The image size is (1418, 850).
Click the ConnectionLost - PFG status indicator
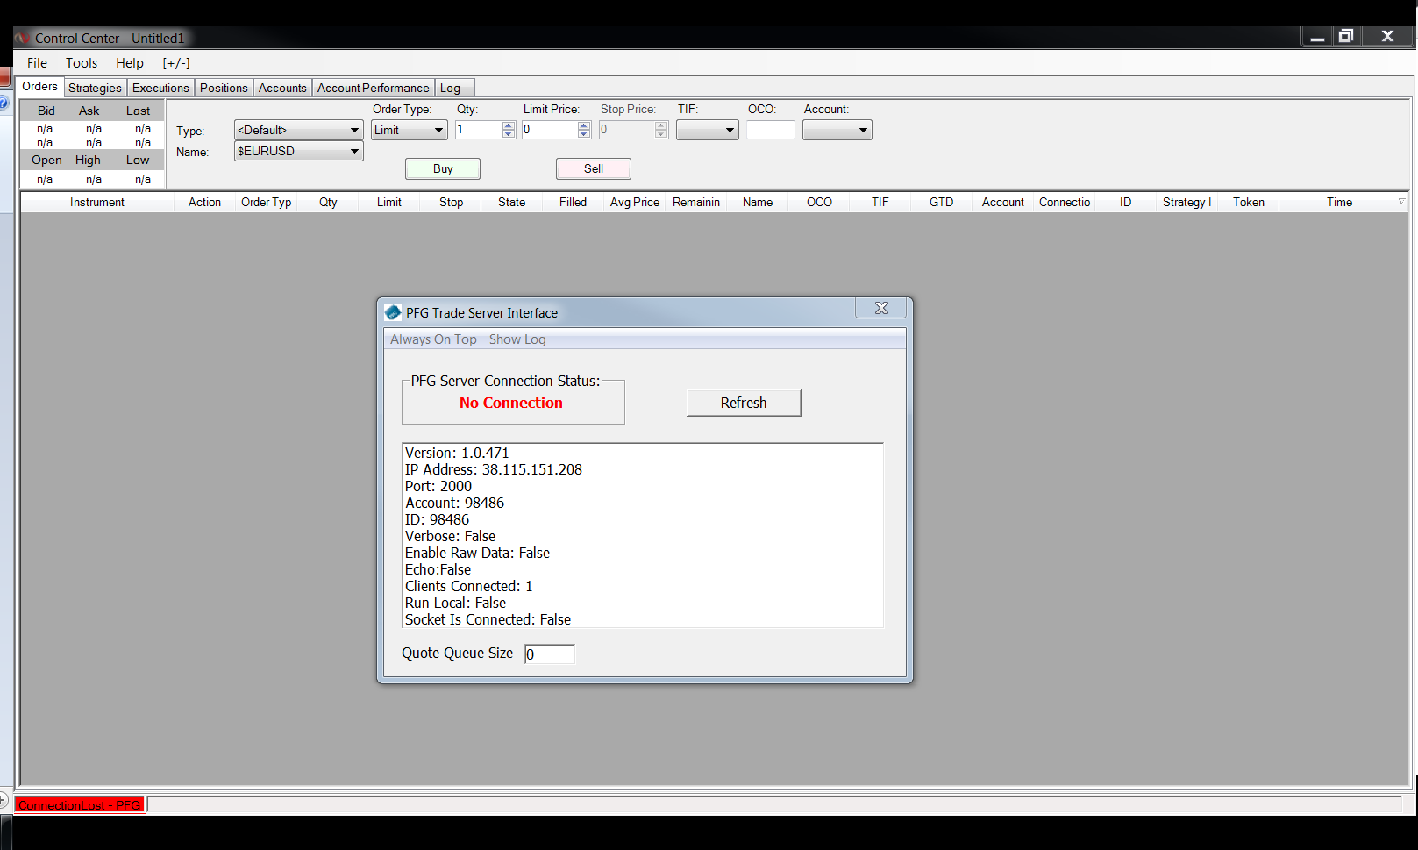click(80, 805)
